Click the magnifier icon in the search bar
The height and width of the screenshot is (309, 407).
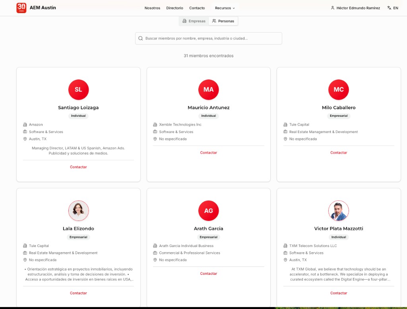click(141, 39)
